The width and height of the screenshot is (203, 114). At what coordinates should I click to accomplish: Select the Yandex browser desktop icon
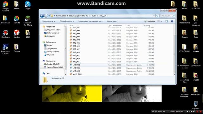click(x=17, y=34)
